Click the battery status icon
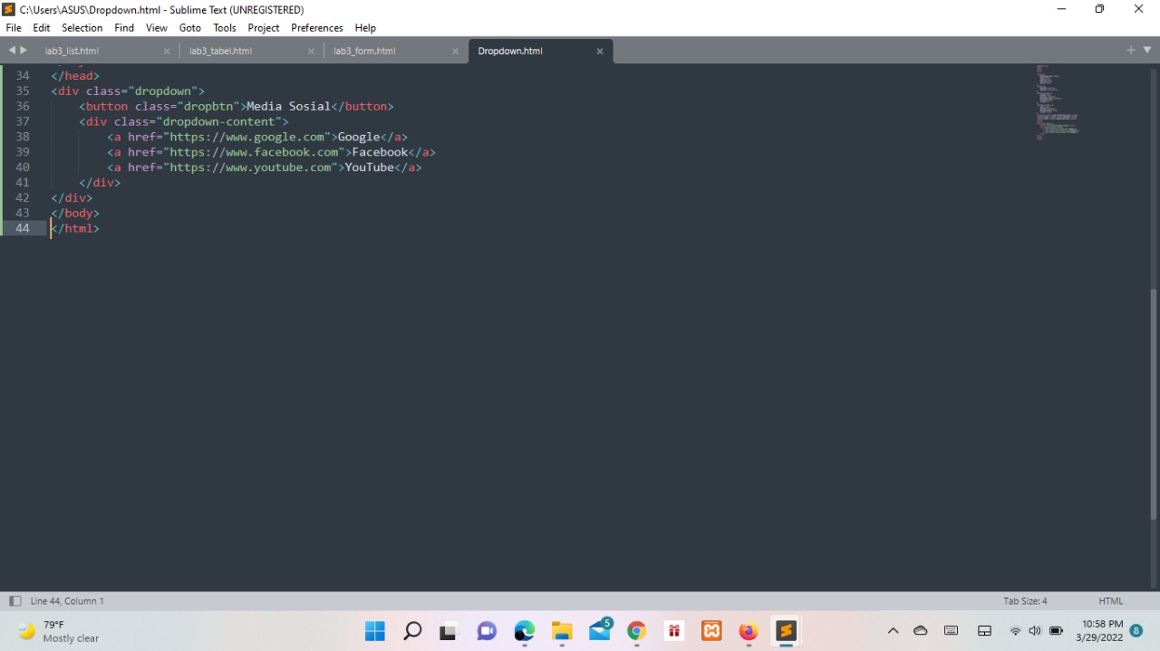Image resolution: width=1160 pixels, height=651 pixels. 1057,631
